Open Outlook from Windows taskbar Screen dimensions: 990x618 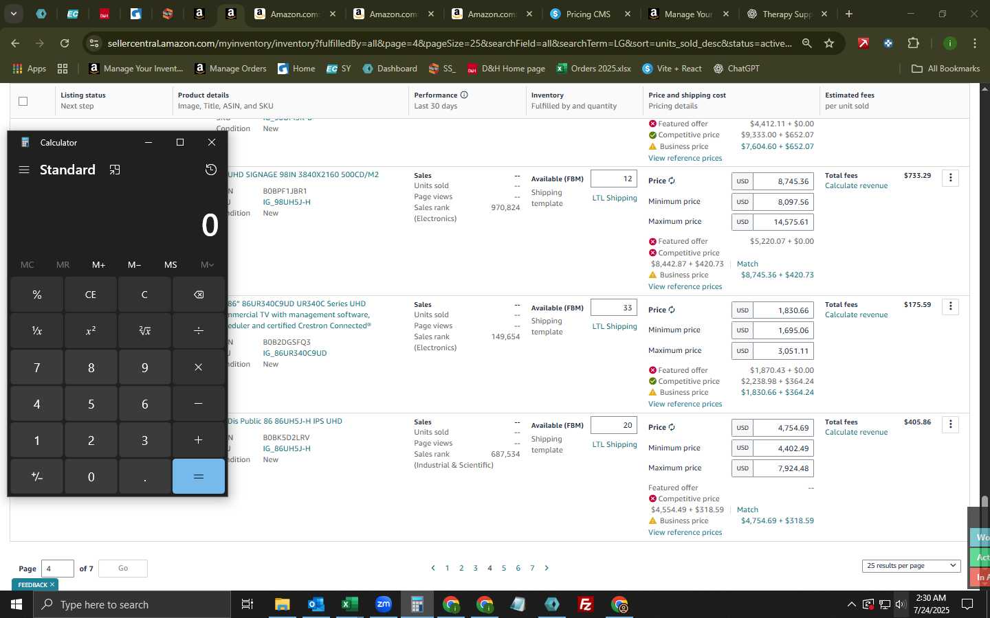click(316, 604)
